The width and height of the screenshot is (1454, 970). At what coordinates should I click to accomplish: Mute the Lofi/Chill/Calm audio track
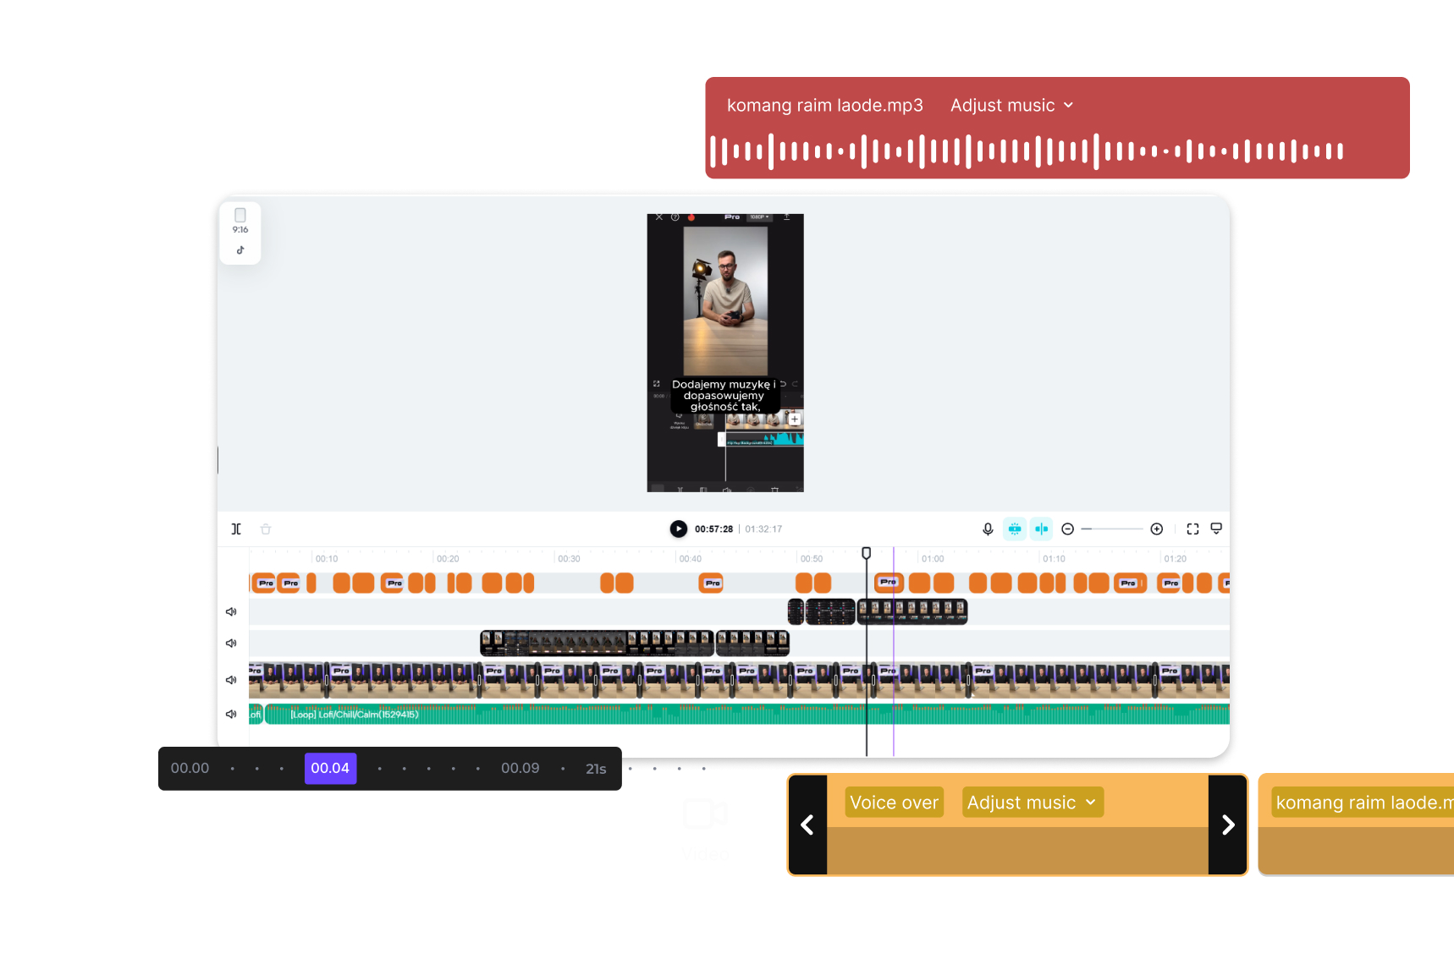coord(231,715)
